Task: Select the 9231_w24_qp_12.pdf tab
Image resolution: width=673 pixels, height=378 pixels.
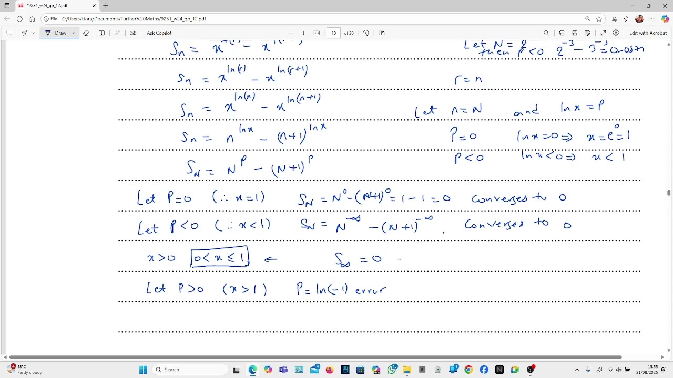Action: 57,6
